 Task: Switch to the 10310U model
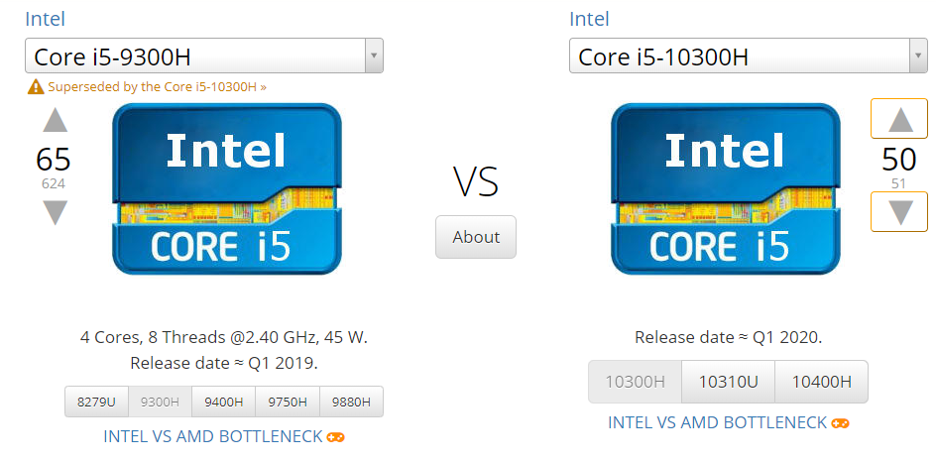click(x=728, y=382)
